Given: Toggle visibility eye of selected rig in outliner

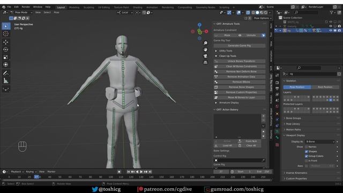Looking at the screenshot, I should (x=331, y=31).
